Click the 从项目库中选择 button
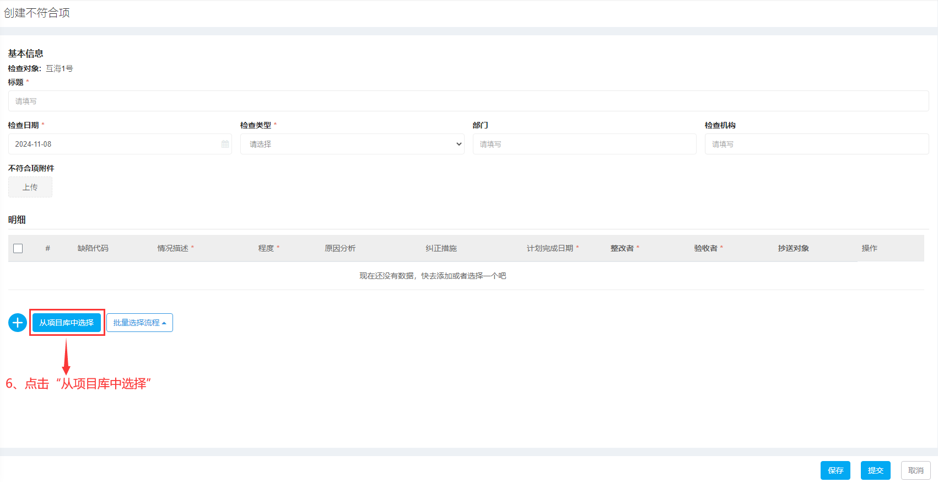 point(67,323)
